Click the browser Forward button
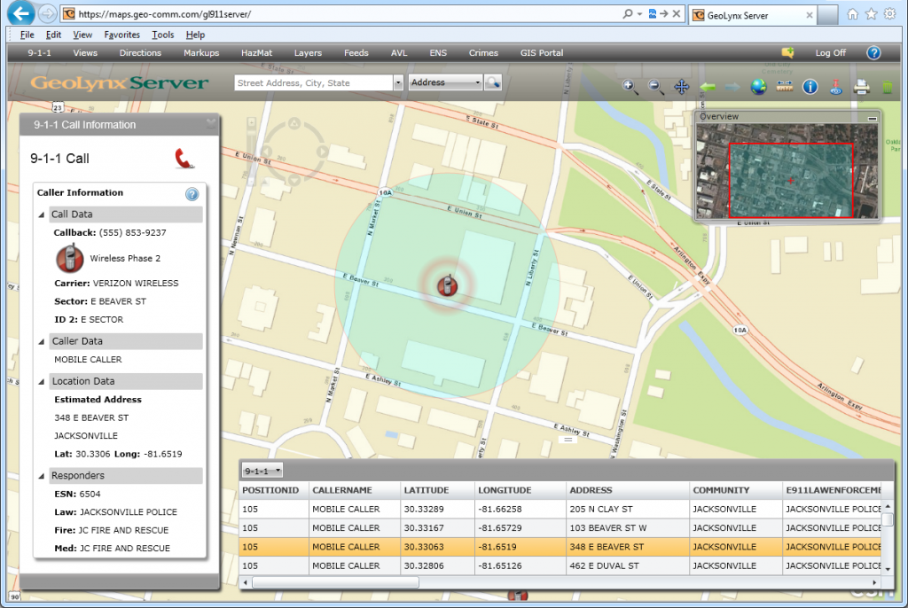908x608 pixels. point(48,13)
